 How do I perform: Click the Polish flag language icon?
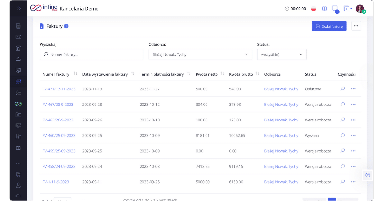(x=313, y=9)
